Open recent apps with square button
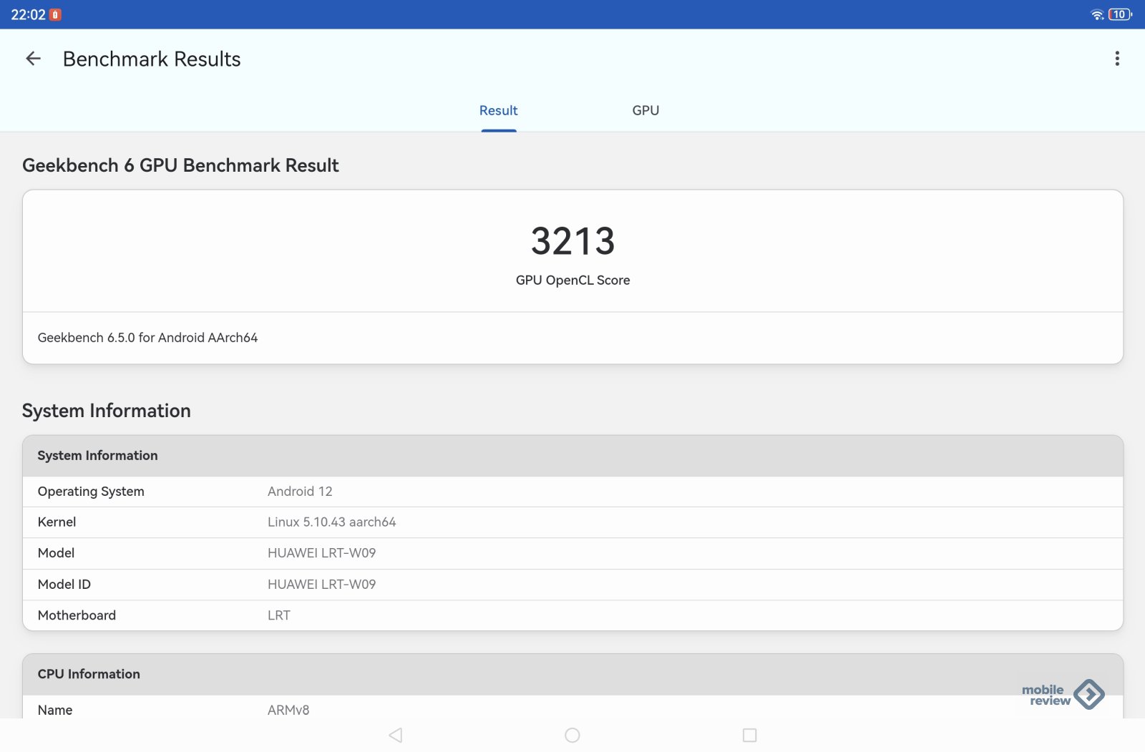This screenshot has height=752, width=1145. coord(749,735)
